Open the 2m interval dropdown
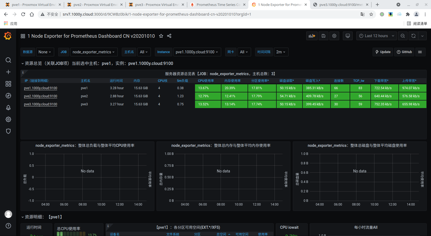This screenshot has width=431, height=236. [281, 52]
